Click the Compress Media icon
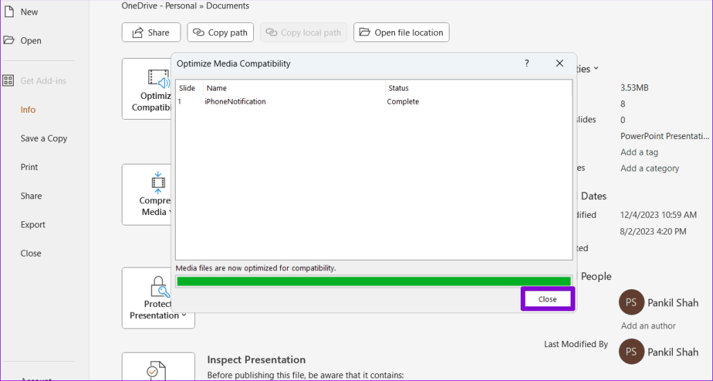The image size is (713, 381). tap(158, 183)
